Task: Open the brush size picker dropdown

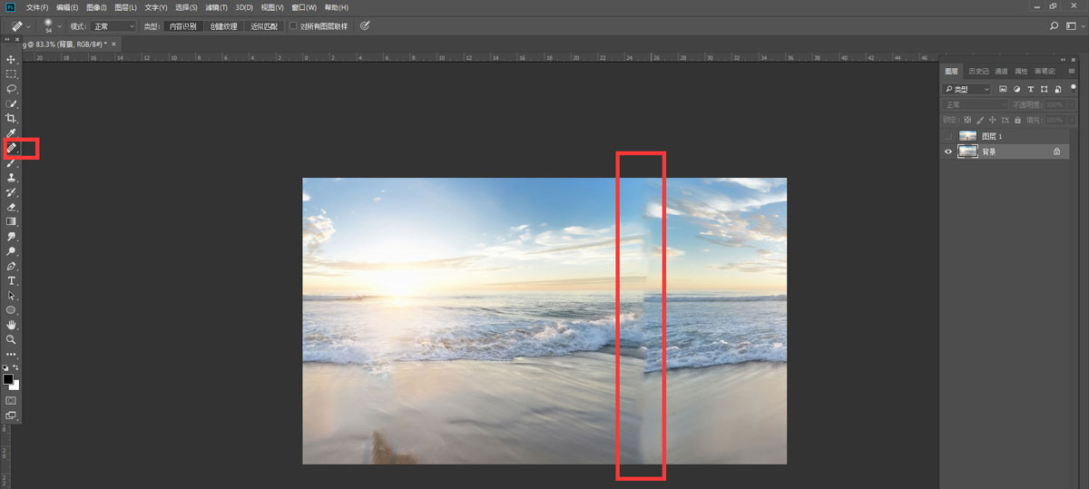Action: point(60,26)
